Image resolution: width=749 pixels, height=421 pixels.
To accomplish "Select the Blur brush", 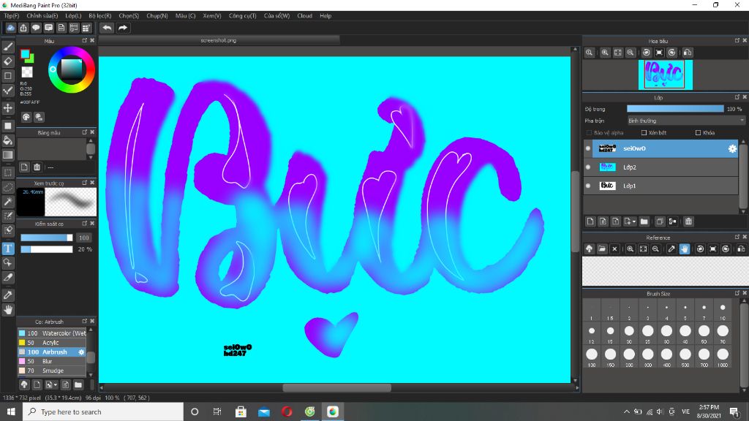I will click(x=52, y=361).
